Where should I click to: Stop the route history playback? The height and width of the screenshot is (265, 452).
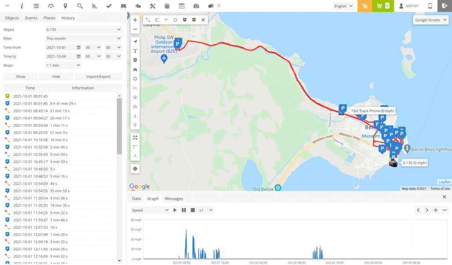193,210
